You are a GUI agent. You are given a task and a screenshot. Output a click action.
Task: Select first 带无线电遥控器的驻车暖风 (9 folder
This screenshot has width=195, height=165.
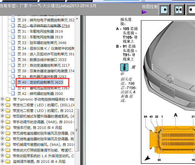point(44,133)
